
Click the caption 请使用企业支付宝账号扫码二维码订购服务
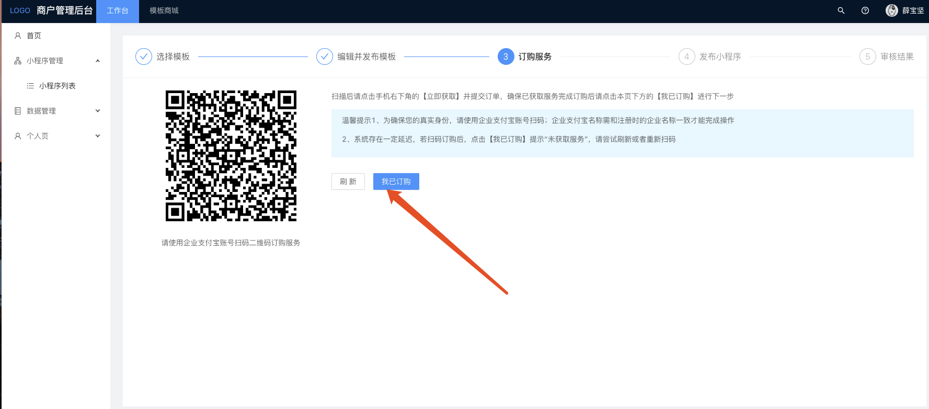(x=231, y=243)
